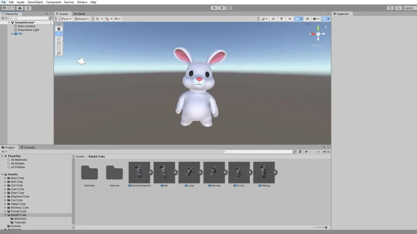Toggle scene effects (skybox) button
417x234 pixels.
click(297, 19)
